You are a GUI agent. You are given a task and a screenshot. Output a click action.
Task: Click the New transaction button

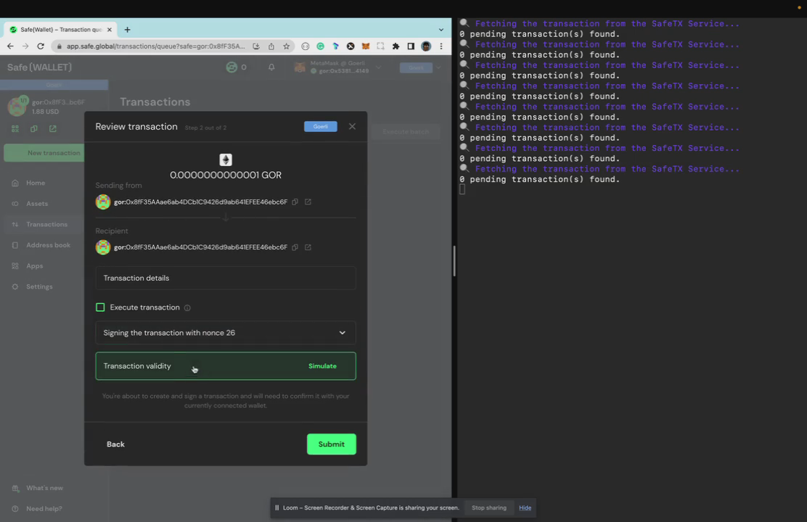pyautogui.click(x=44, y=153)
